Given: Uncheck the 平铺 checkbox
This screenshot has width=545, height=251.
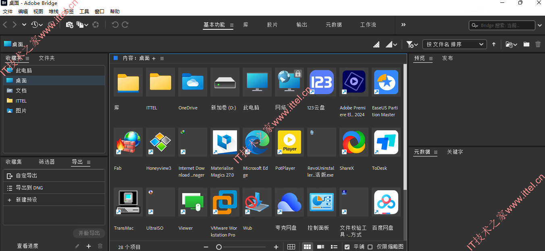Looking at the screenshot, I should click(x=347, y=247).
